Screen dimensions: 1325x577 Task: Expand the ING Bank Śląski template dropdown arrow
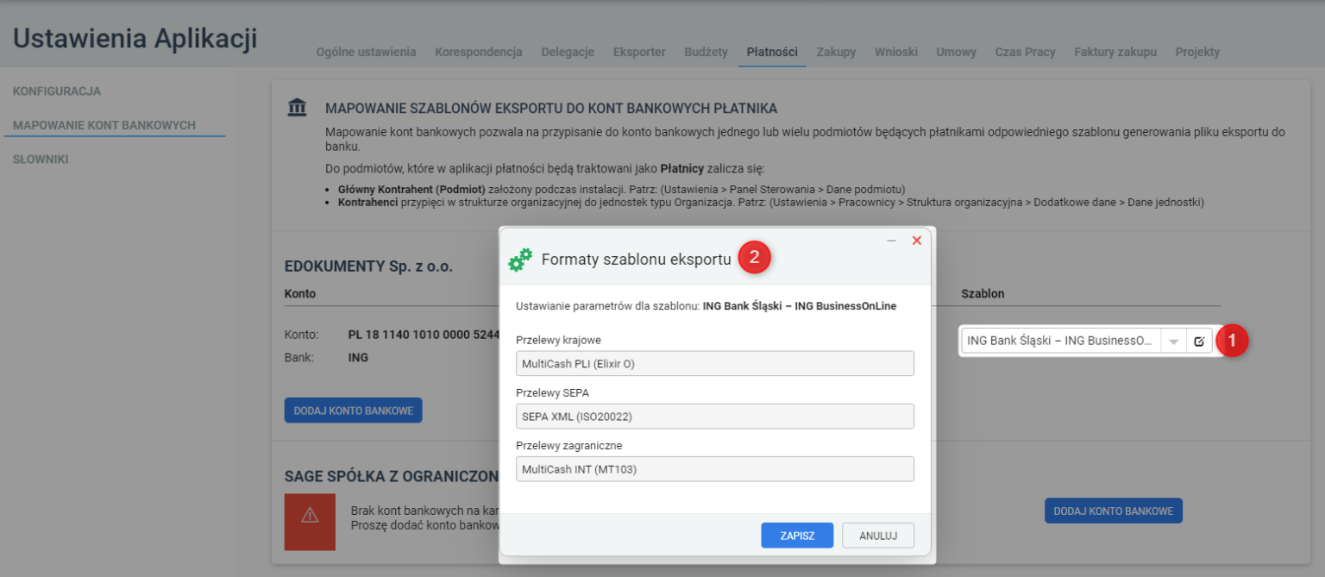pos(1173,342)
